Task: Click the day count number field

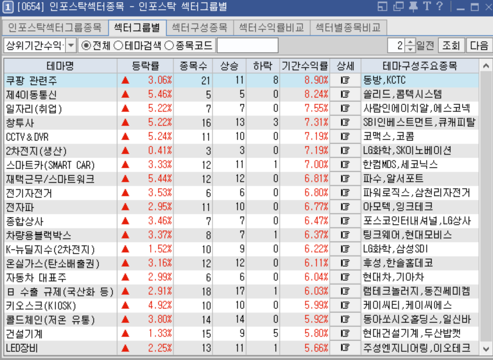Action: tap(397, 46)
